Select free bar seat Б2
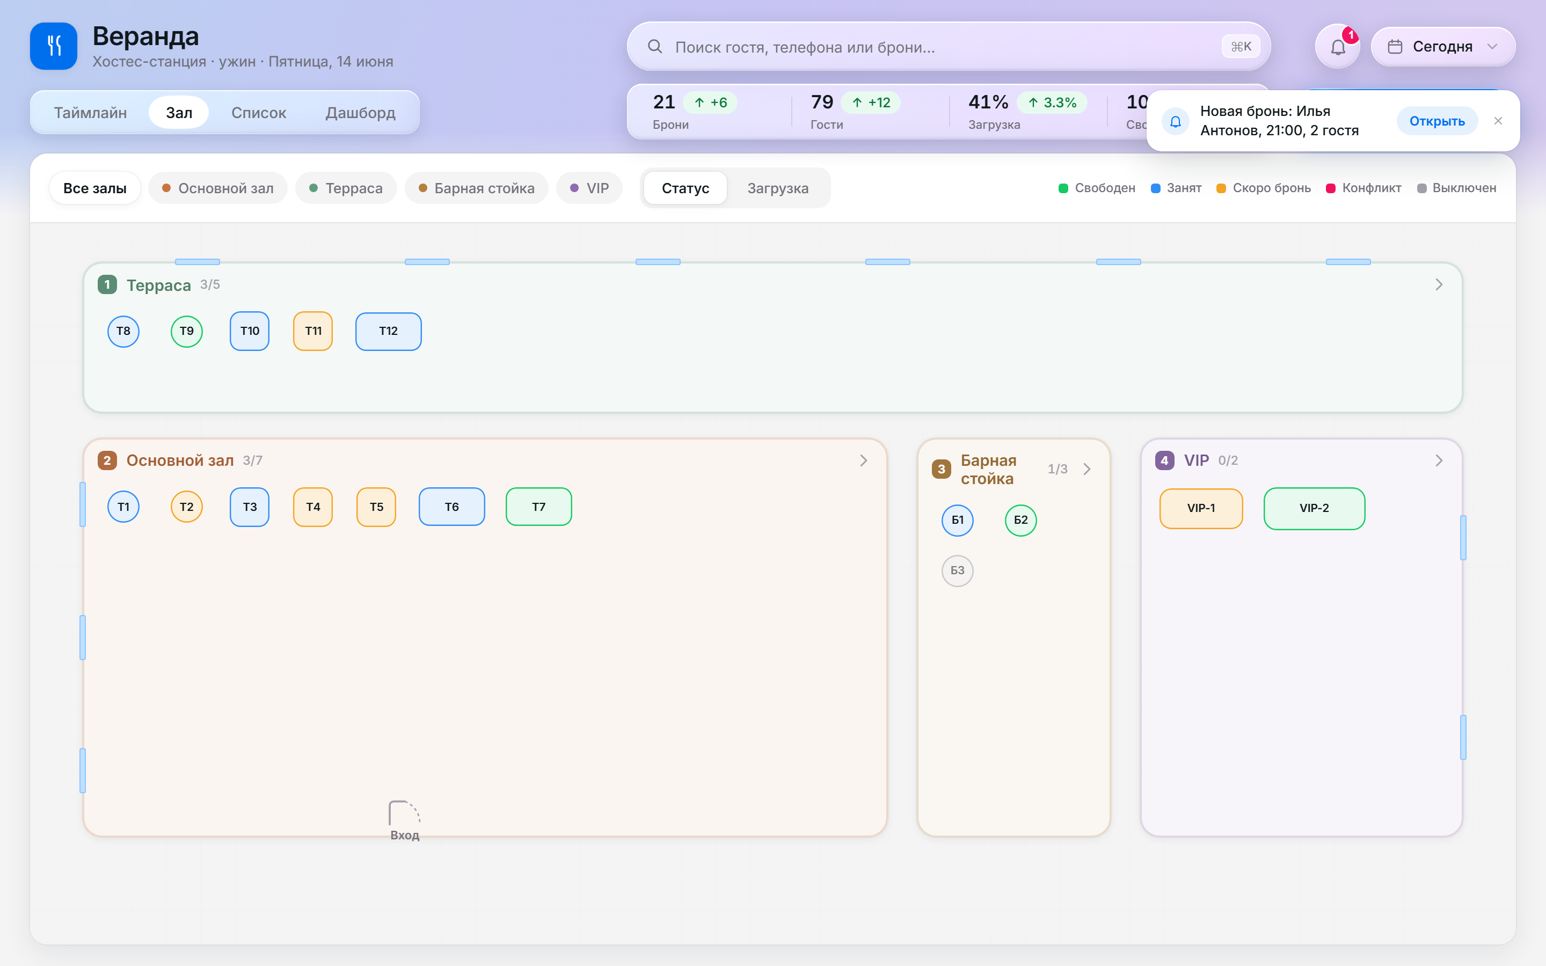The image size is (1546, 966). click(1021, 520)
